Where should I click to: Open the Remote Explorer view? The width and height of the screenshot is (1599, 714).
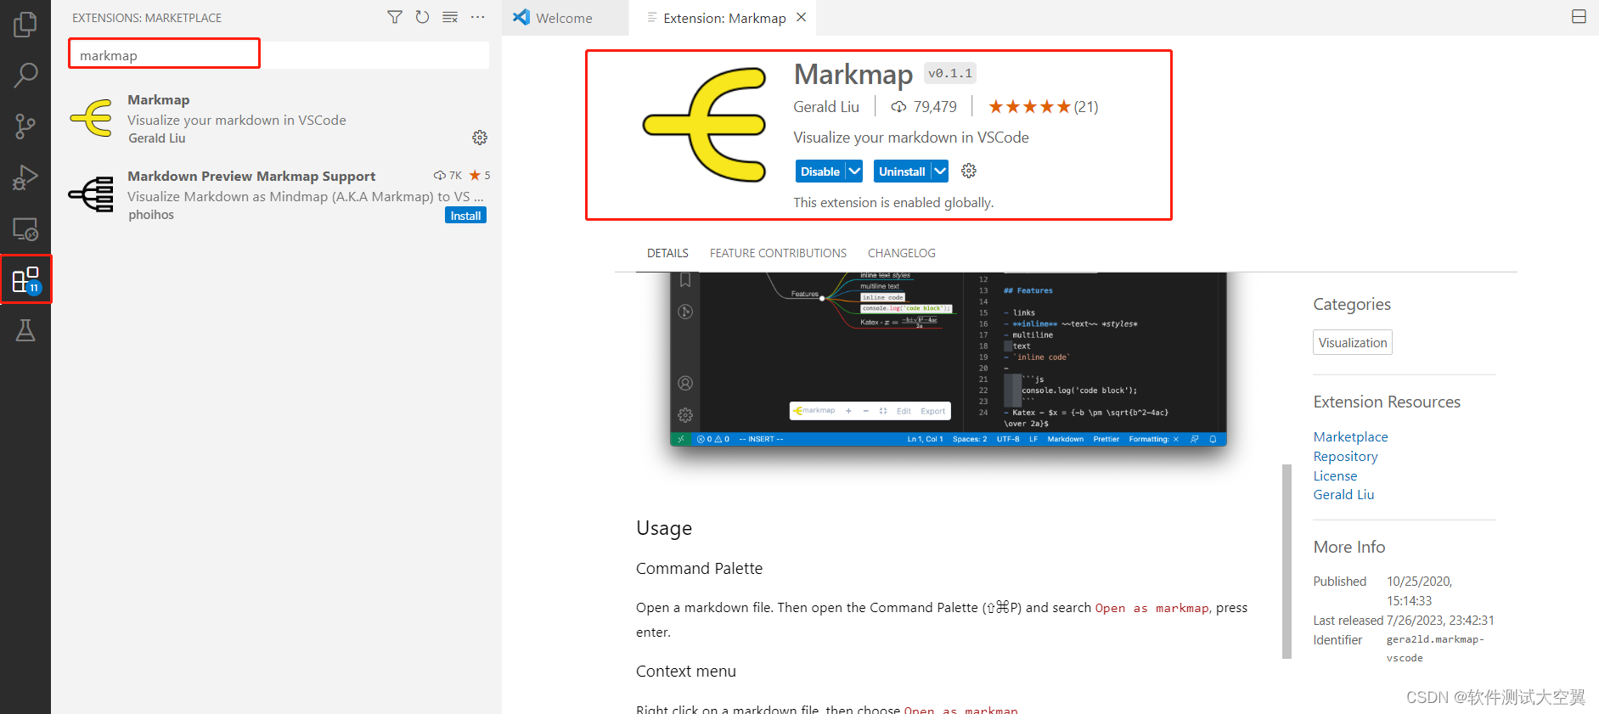pos(25,228)
